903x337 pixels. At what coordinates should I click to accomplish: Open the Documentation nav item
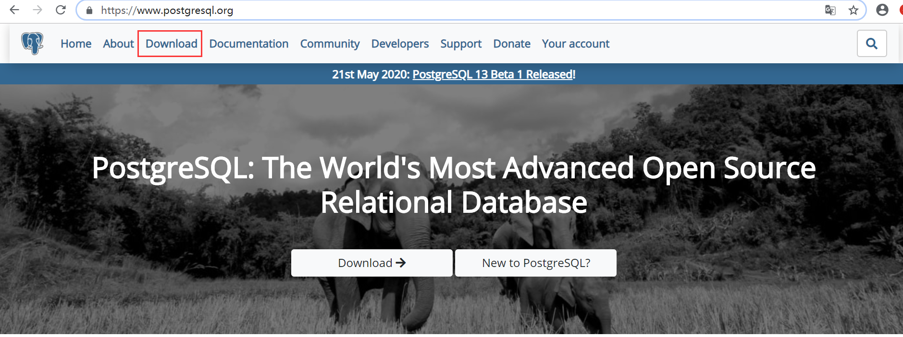coord(249,44)
